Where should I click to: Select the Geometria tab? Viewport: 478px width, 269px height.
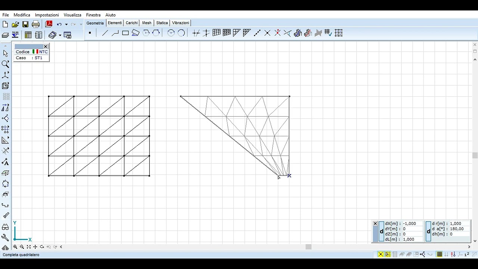tap(95, 23)
